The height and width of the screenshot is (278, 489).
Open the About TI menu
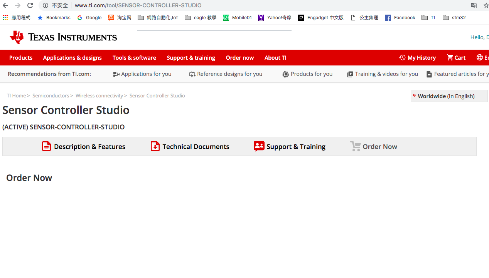click(x=275, y=58)
